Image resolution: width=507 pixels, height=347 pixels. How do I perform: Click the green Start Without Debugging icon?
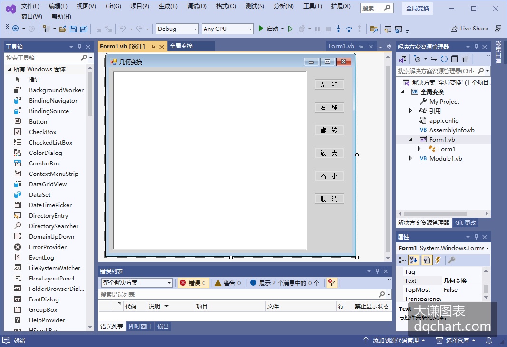click(x=291, y=29)
